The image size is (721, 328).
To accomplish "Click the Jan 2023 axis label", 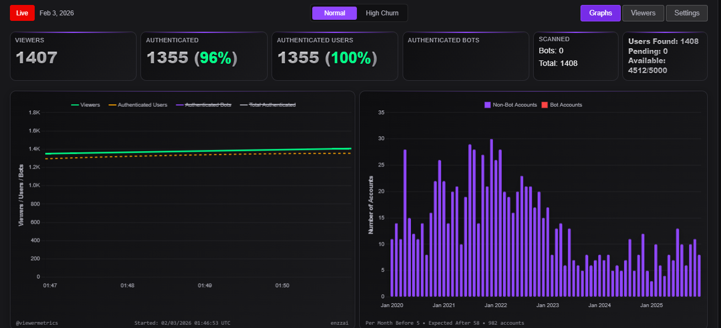I will [547, 305].
